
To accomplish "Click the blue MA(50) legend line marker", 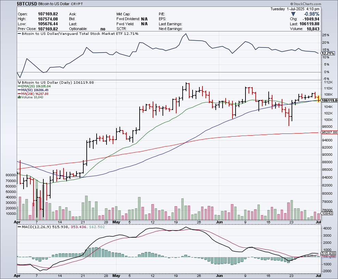I will click(19, 90).
